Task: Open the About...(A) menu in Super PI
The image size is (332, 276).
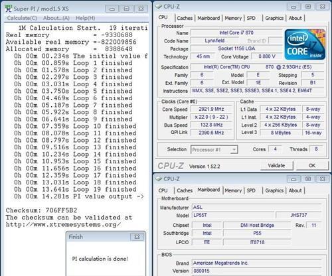Action: click(x=56, y=18)
